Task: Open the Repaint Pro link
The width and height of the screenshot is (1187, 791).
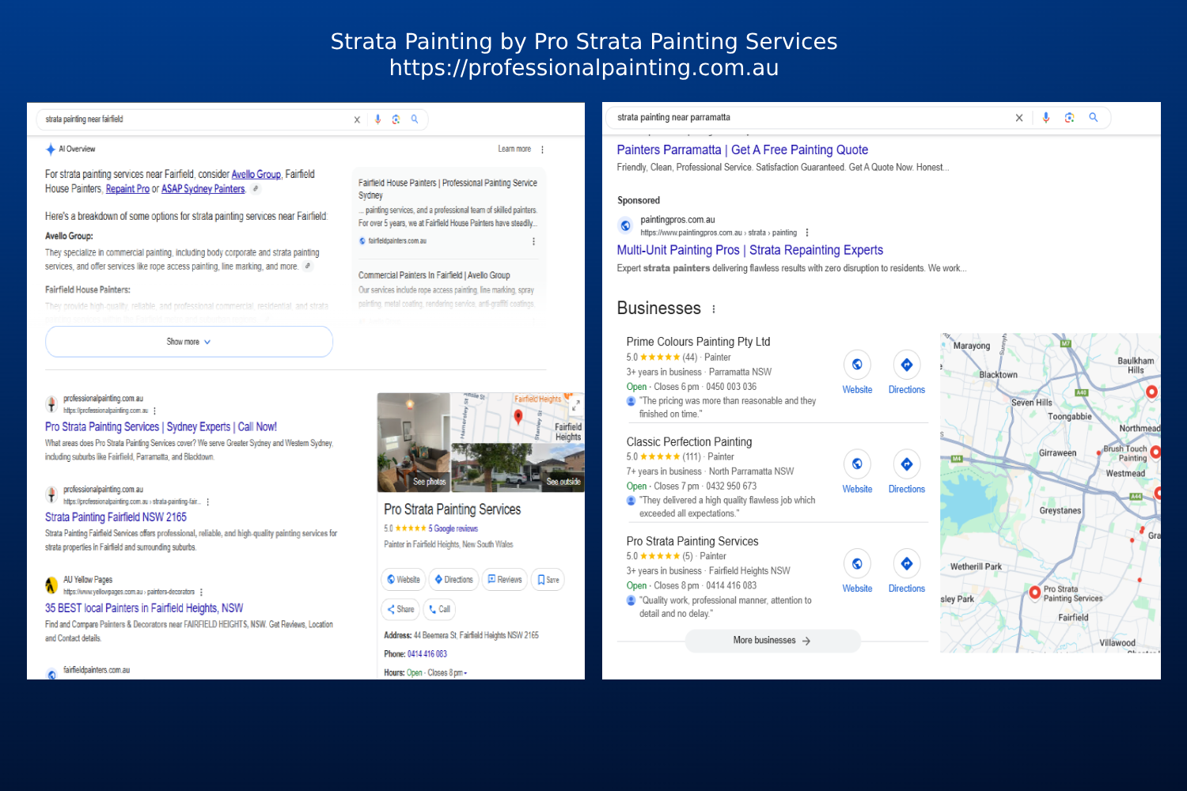Action: click(x=127, y=189)
